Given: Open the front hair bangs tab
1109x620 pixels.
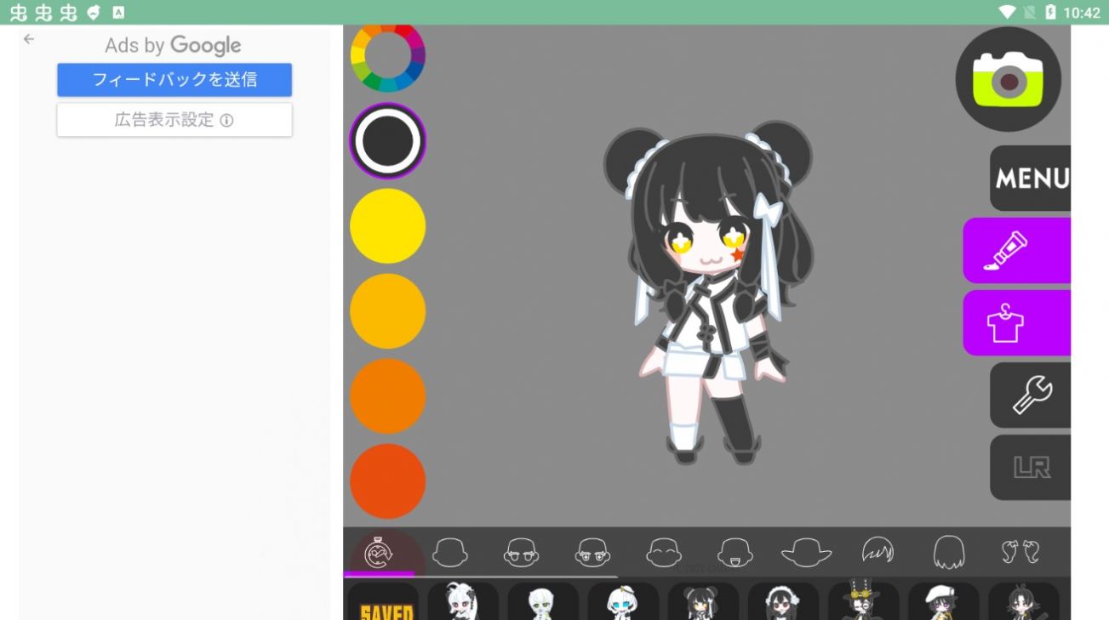Looking at the screenshot, I should tap(877, 553).
